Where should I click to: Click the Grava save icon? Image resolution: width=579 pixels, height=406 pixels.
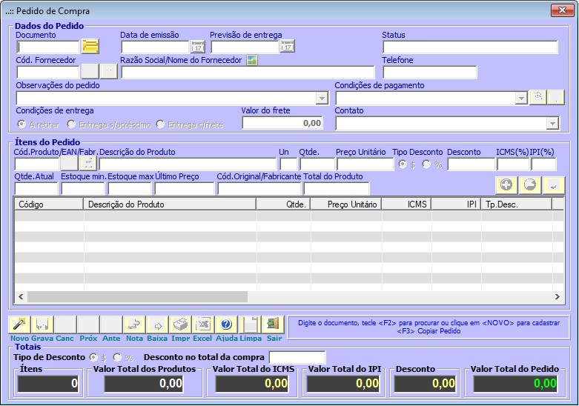[x=42, y=325]
